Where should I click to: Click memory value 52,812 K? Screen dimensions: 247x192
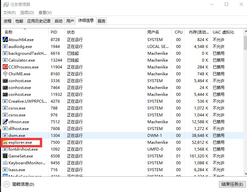200,142
